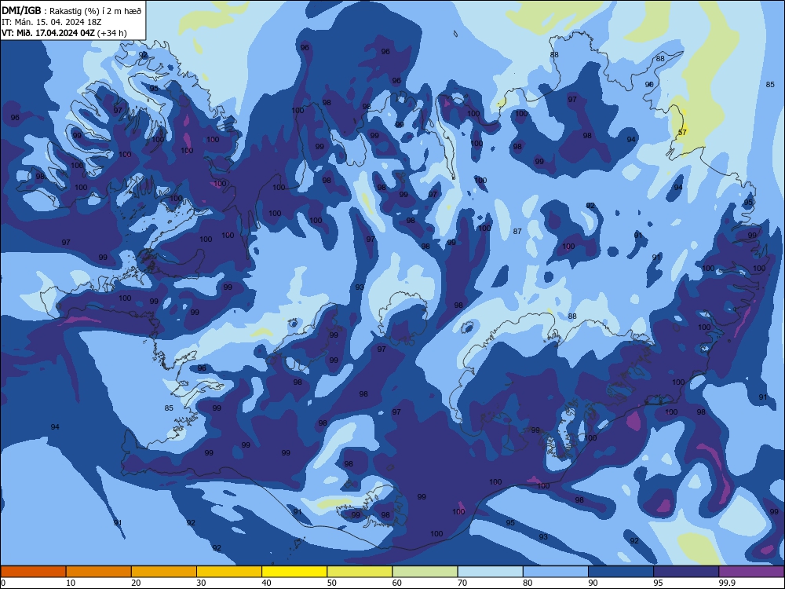
Task: Select the purple above-99.9 legend swatch
Action: 751,572
